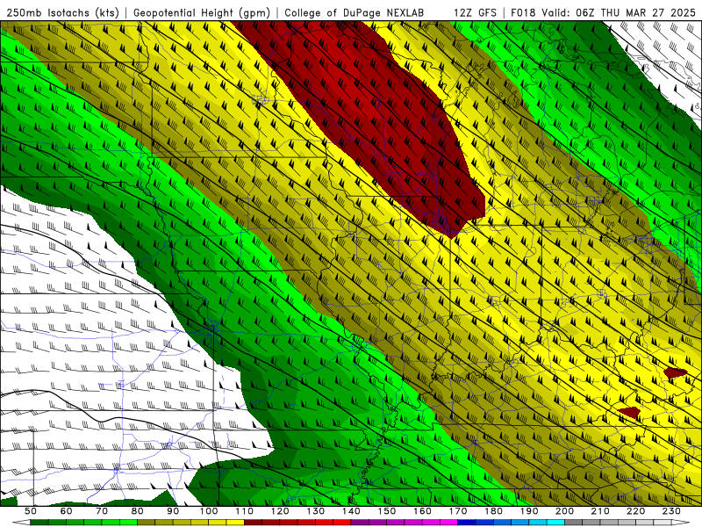
Task: Click the 70 label on the color scale
Action: point(102,511)
